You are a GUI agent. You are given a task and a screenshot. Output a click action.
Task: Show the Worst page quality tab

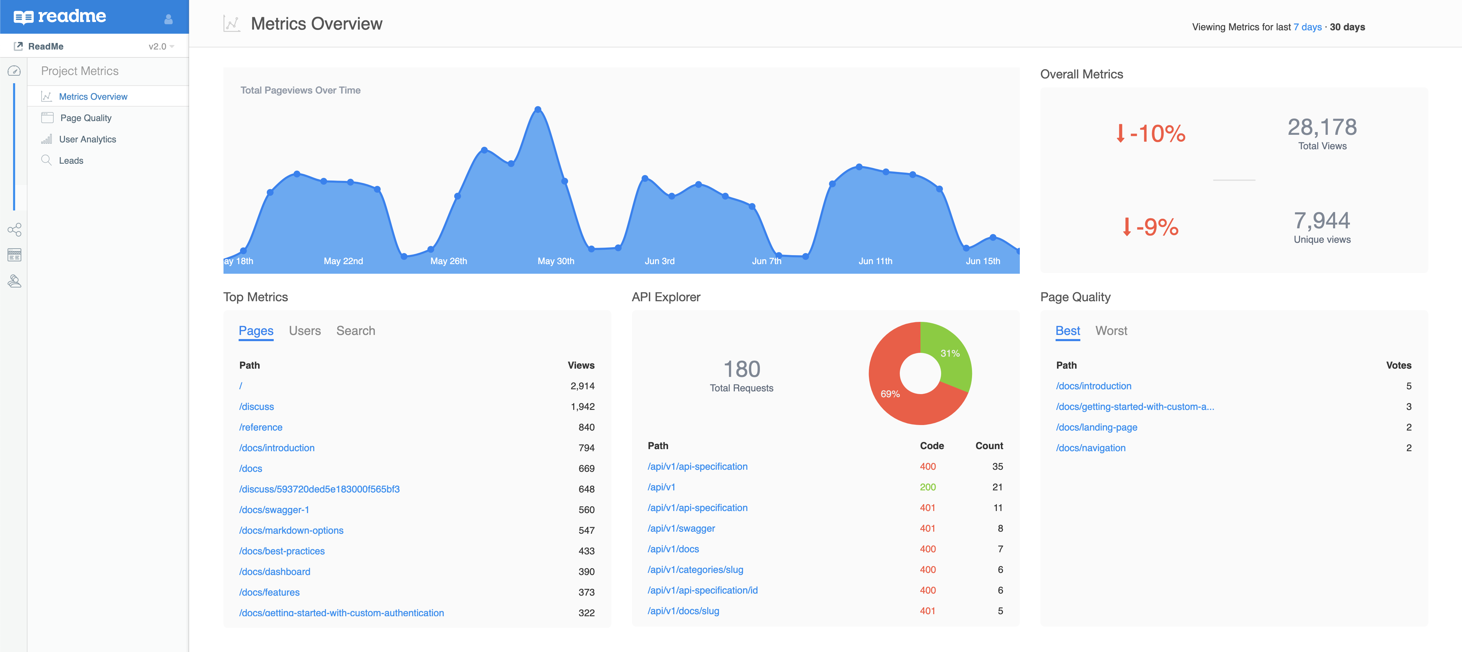[1111, 331]
